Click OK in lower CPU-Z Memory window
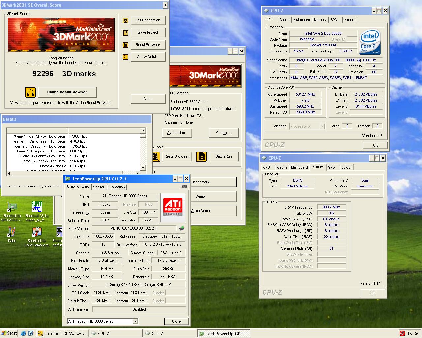Screen dimensions: 422x338 coord(373,292)
